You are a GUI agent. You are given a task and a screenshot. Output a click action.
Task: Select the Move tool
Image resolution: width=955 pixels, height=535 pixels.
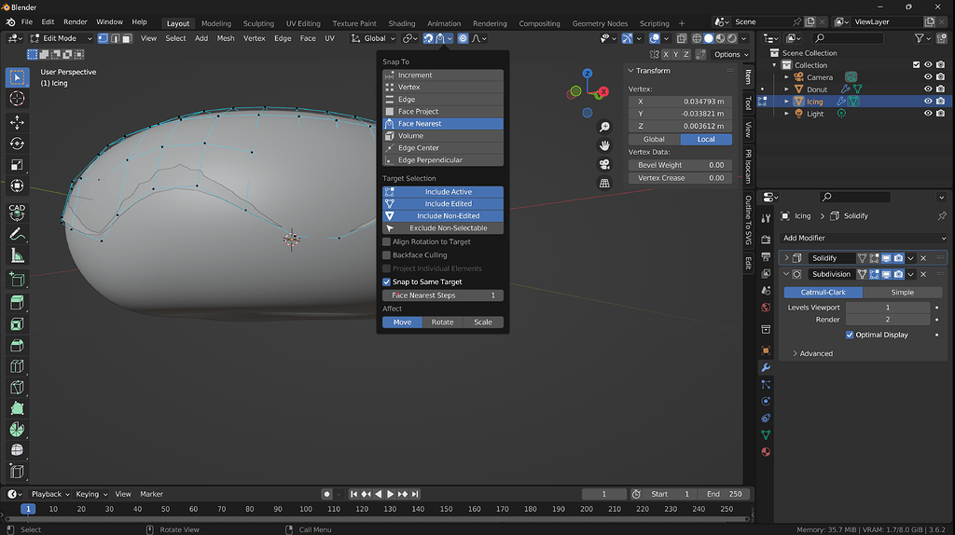[17, 122]
